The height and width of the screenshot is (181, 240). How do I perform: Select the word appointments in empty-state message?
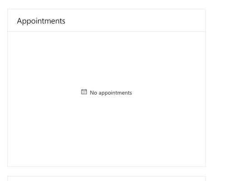[115, 93]
